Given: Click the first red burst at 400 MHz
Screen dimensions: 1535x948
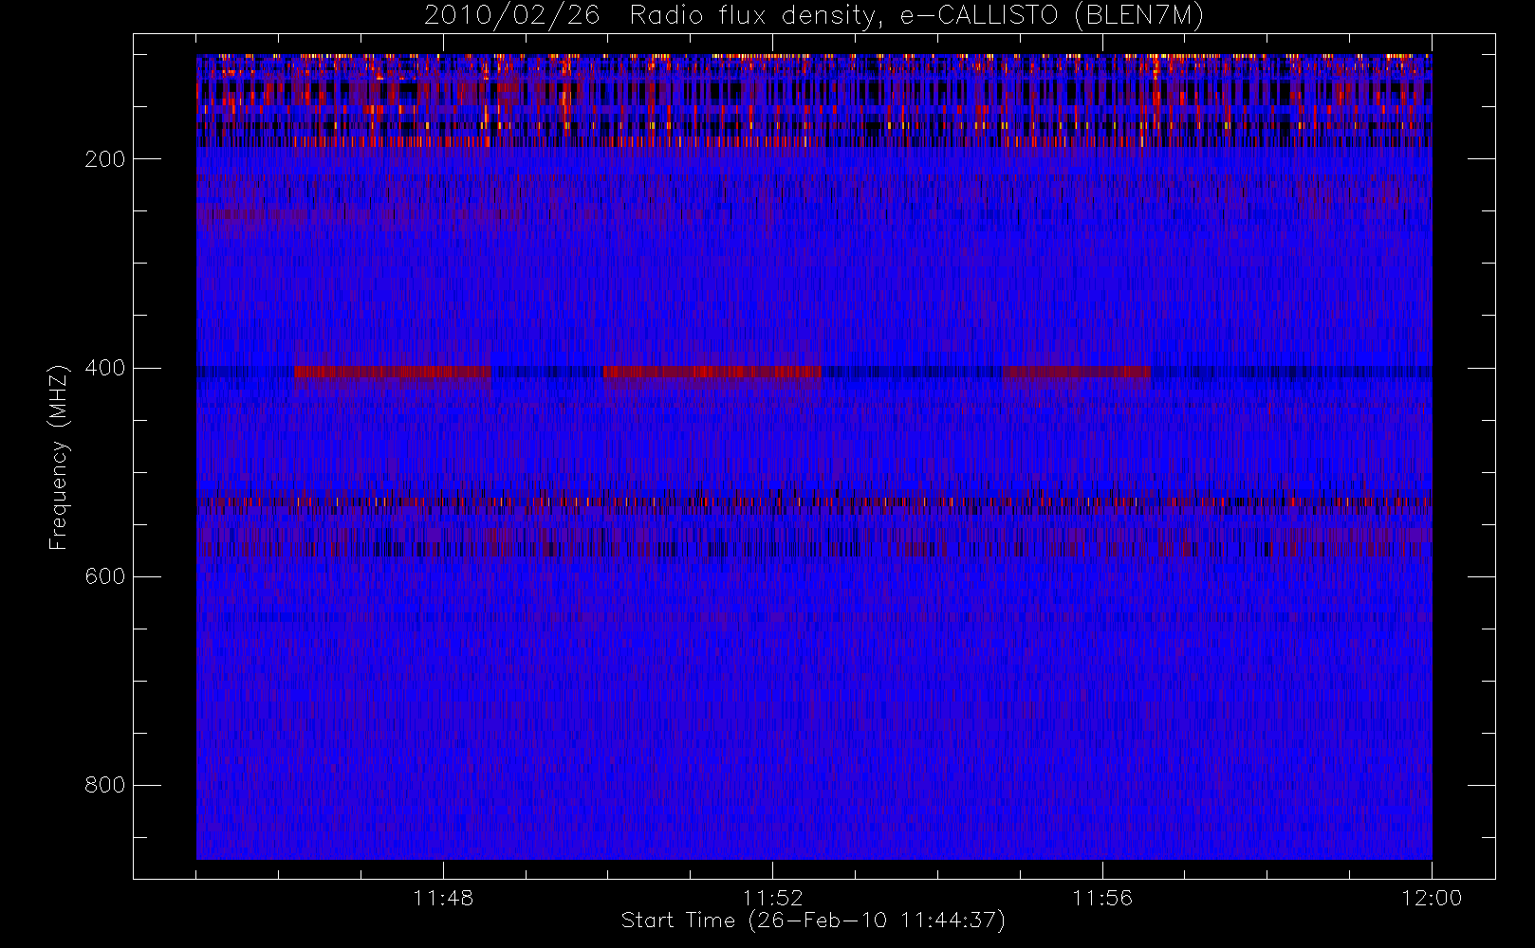Looking at the screenshot, I should click(x=393, y=372).
